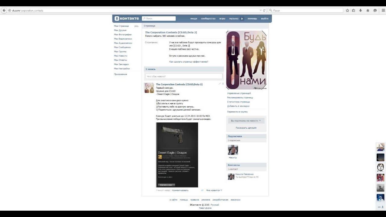Open Мои Настройки in left menu
Screen dimensions: 386x217
pyautogui.click(x=122, y=68)
